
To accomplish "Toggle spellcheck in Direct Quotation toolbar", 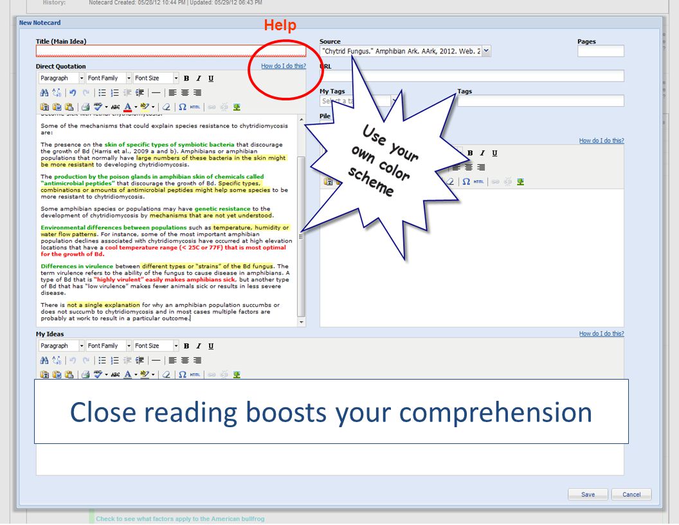I will coord(98,107).
